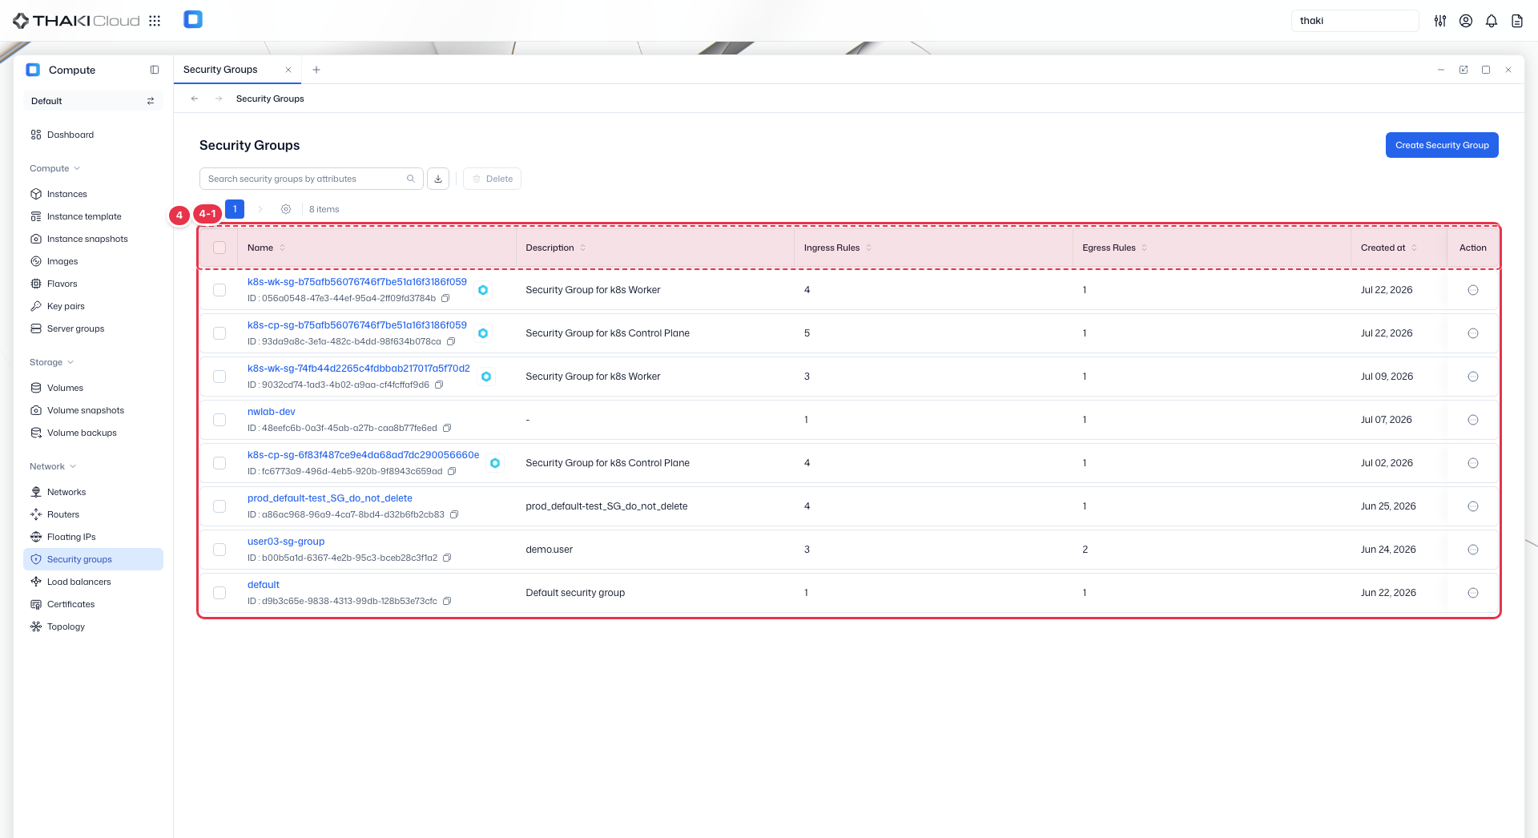This screenshot has width=1538, height=838.
Task: Click the thaki search box in header
Action: 1355,21
